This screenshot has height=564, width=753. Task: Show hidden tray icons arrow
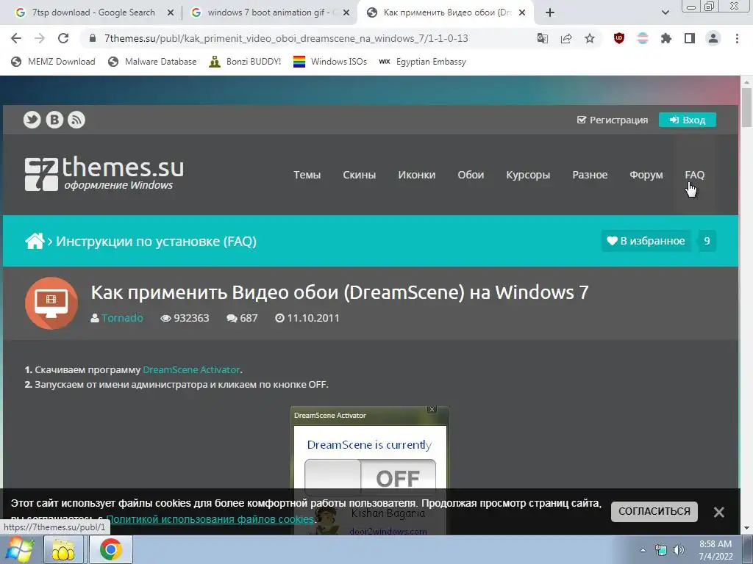643,550
